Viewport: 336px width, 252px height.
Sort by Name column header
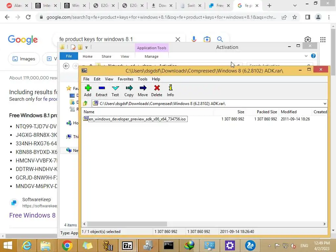[x=89, y=112]
